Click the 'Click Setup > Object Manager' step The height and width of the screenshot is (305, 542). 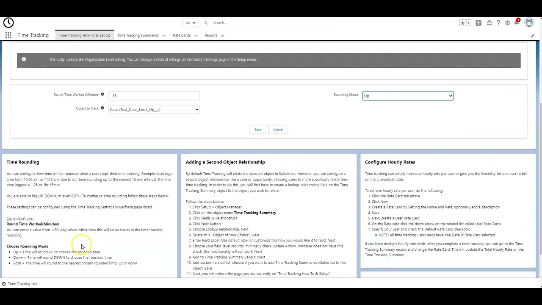(217, 207)
